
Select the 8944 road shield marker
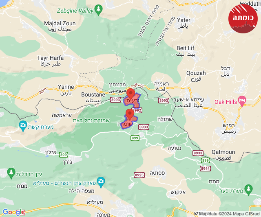tap(205, 169)
